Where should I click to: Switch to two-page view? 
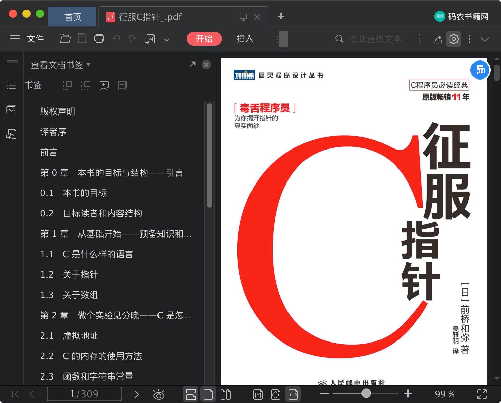point(226,394)
